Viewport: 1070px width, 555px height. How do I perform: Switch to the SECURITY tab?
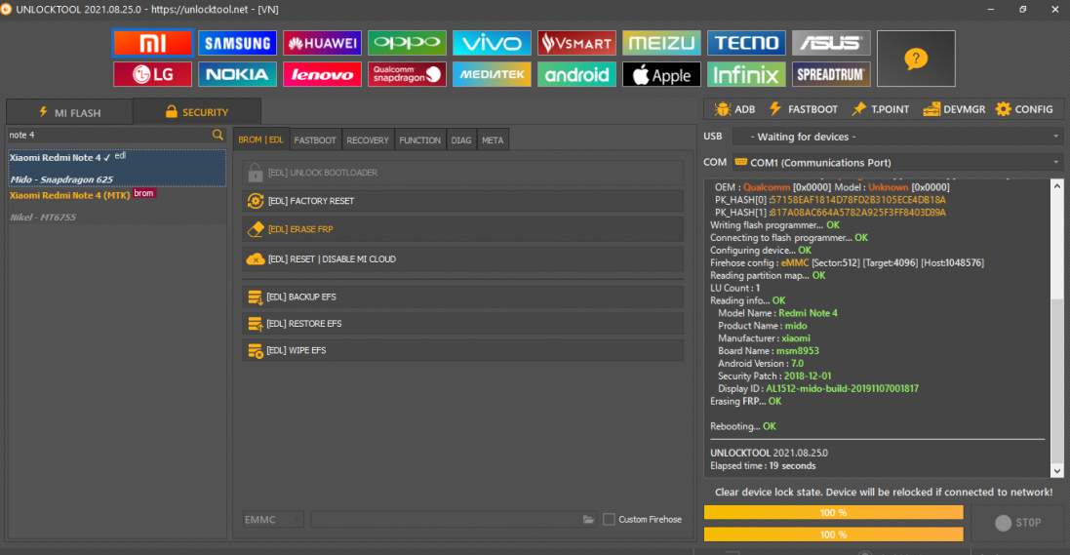[x=196, y=112]
